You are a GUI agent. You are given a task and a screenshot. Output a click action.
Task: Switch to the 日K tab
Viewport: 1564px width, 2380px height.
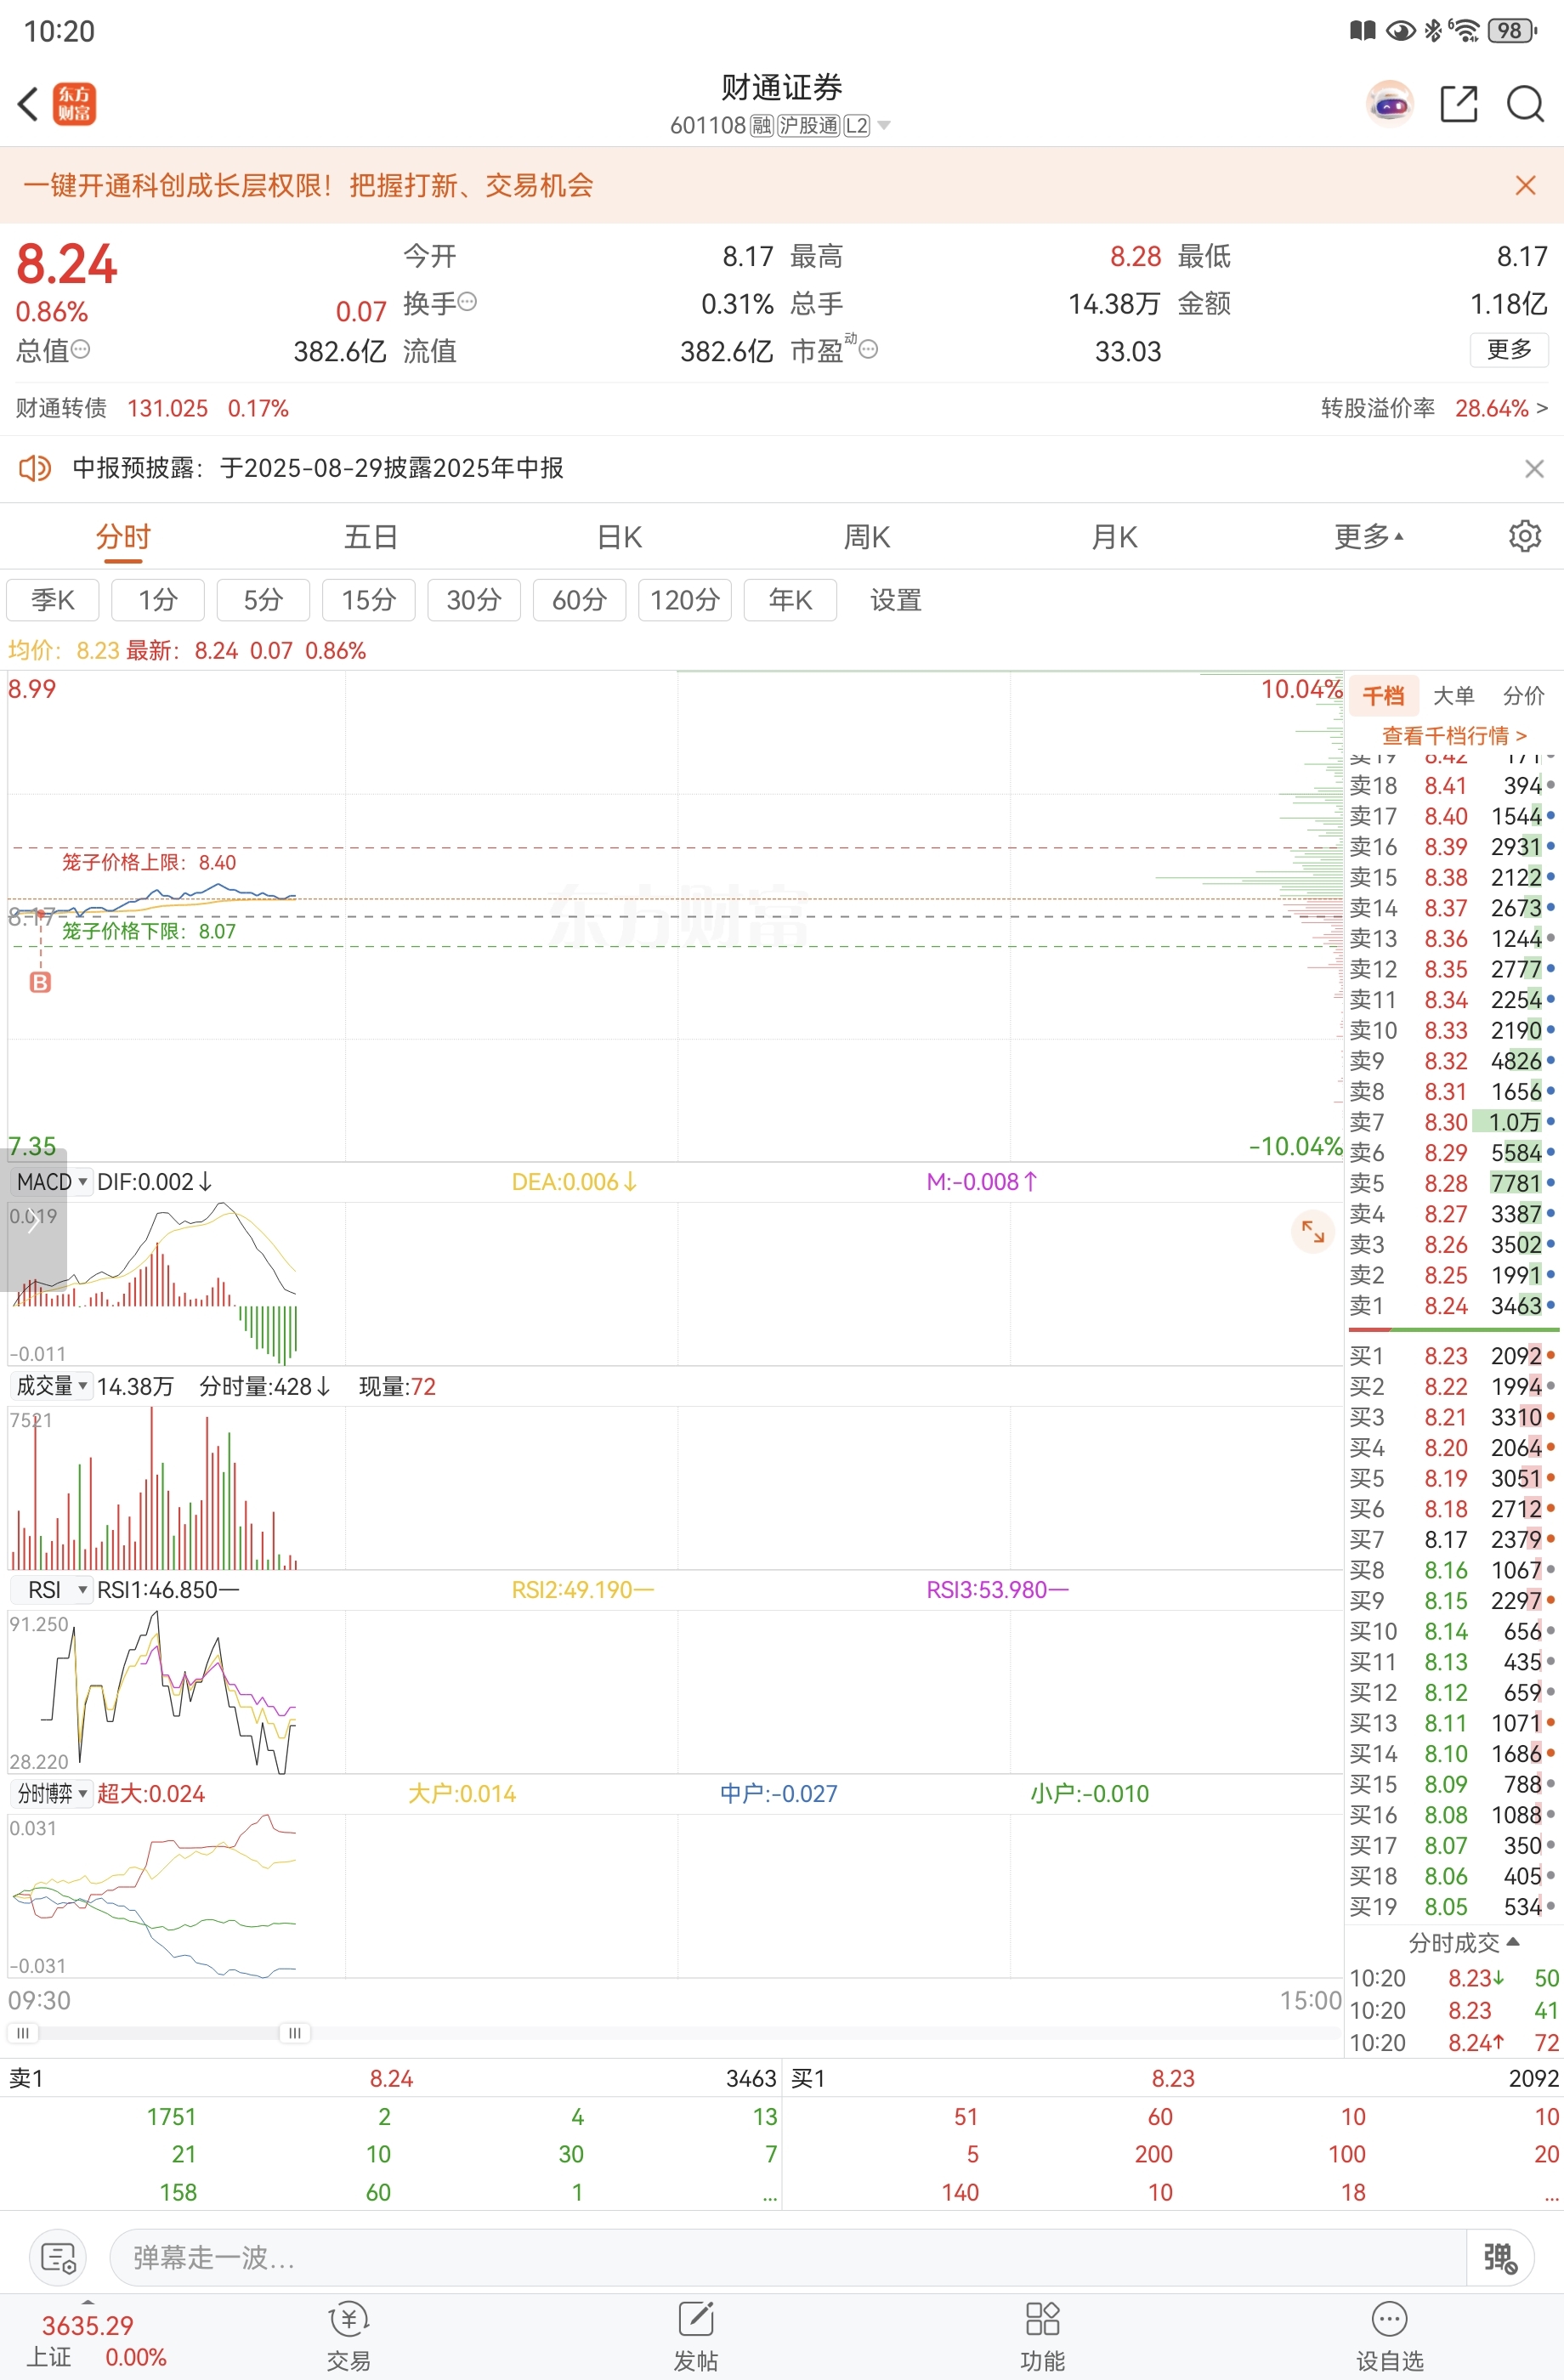619,537
